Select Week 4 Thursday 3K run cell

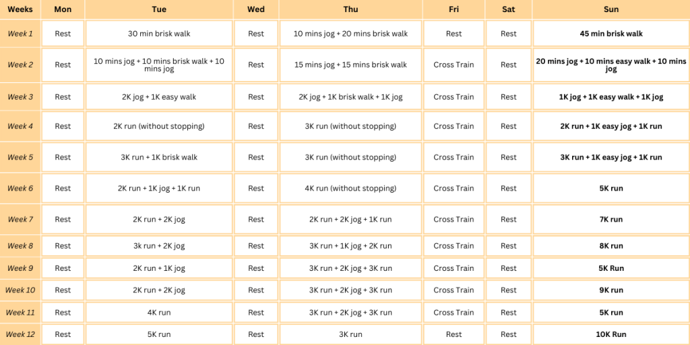[350, 126]
